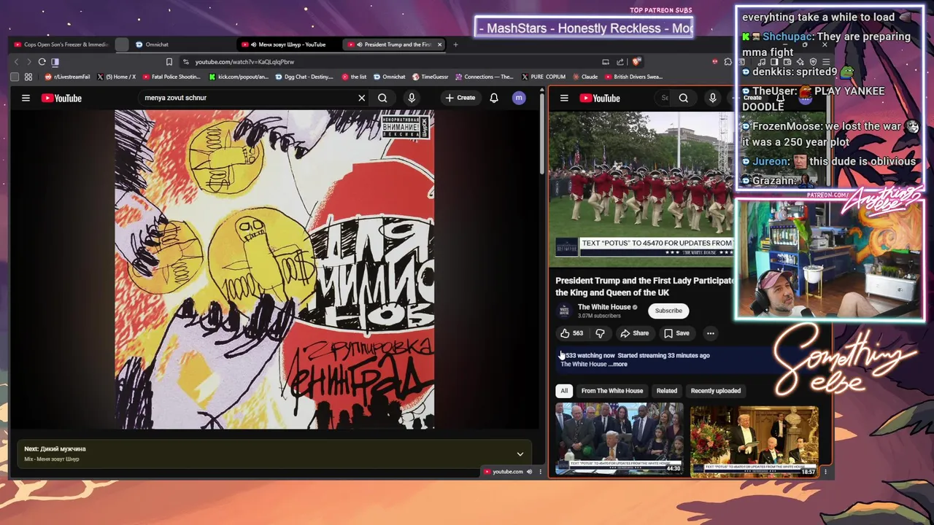This screenshot has width=934, height=525.
Task: Dislike the White House livestream
Action: [600, 333]
